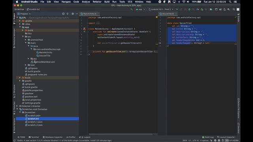
Task: Click the Debug app bug icon
Action: pos(189,9)
